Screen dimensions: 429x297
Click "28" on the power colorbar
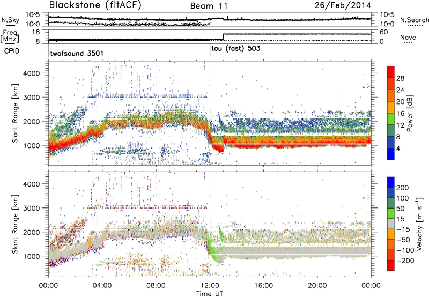point(400,78)
